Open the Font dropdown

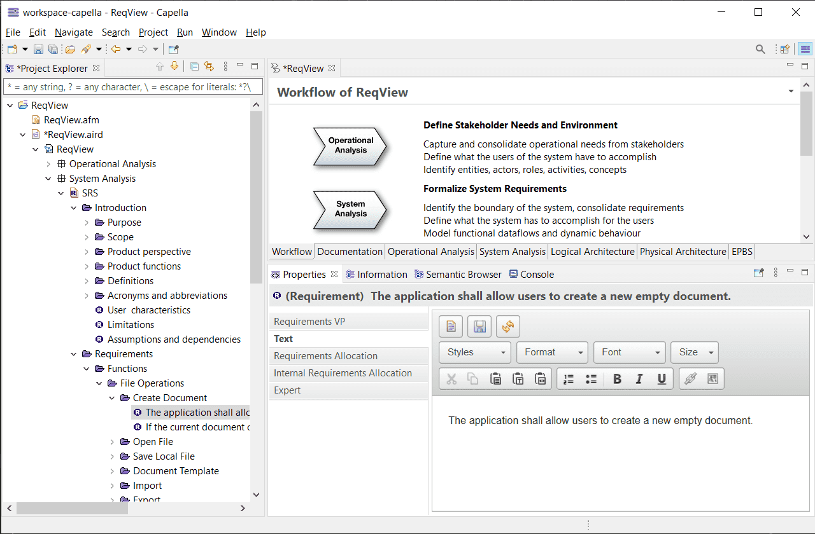[x=629, y=352]
